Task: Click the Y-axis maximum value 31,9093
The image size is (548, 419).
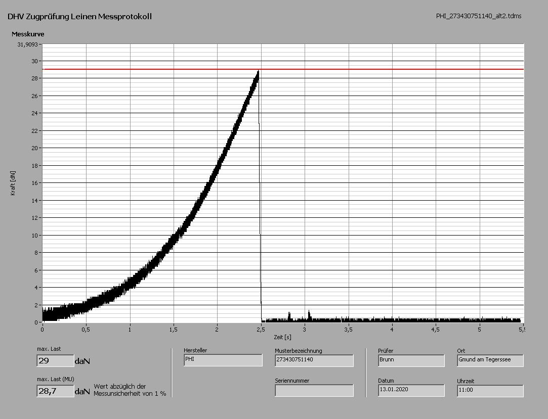Action: 28,44
